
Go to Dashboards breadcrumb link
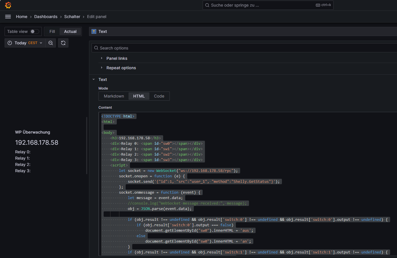click(46, 17)
